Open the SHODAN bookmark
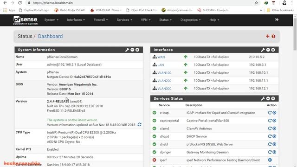This screenshot has height=167, width=297. [x=213, y=10]
